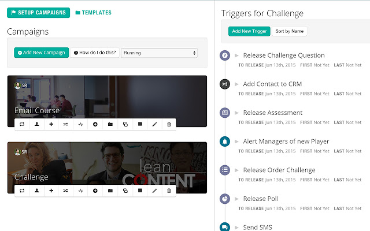
Task: Open the Challenge campaign thumbnail
Action: [107, 167]
